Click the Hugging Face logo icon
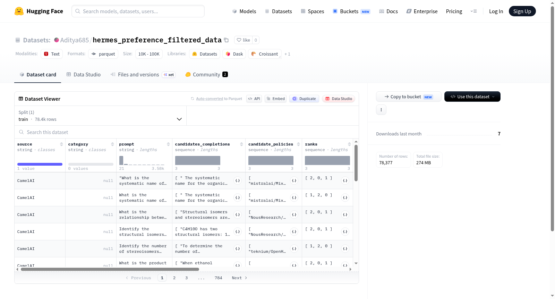 point(19,11)
